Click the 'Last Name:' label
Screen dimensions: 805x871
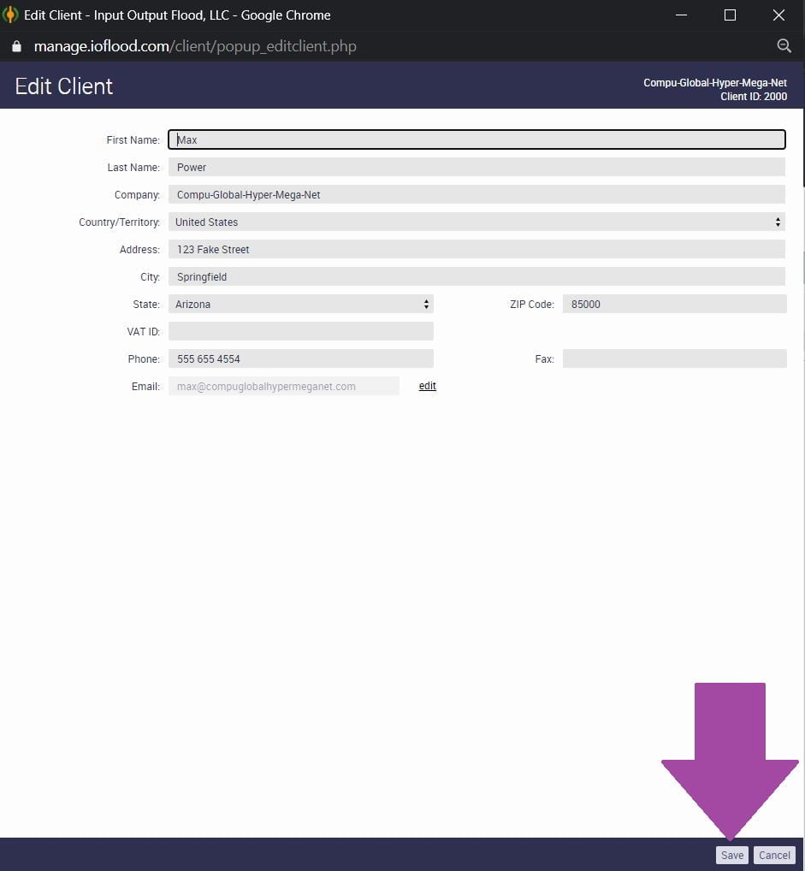133,167
